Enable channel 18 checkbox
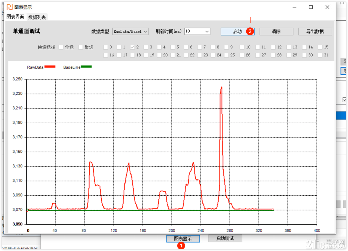Screen dimensions: 348x251 (x=133, y=55)
